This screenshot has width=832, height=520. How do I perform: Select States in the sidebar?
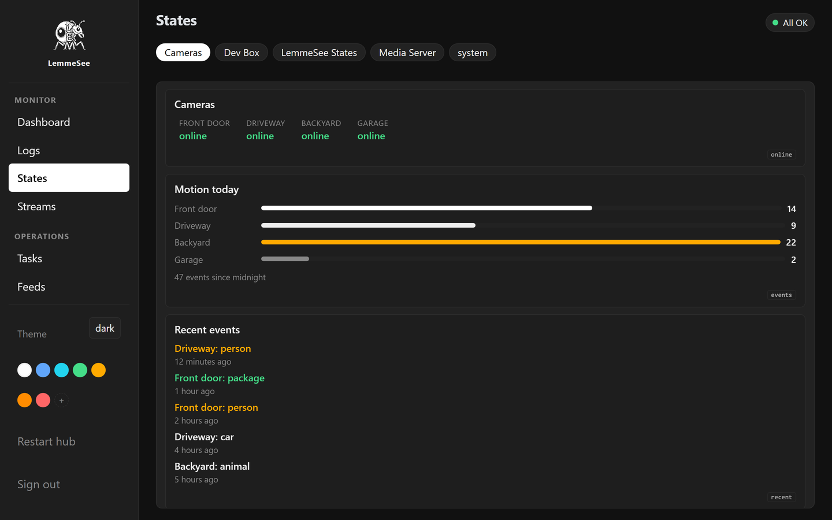tap(69, 178)
